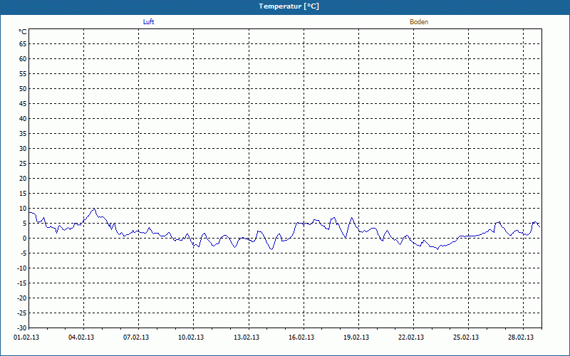This screenshot has height=356, width=570.
Task: Click the 60 value on the temperature axis
Action: pyautogui.click(x=23, y=59)
